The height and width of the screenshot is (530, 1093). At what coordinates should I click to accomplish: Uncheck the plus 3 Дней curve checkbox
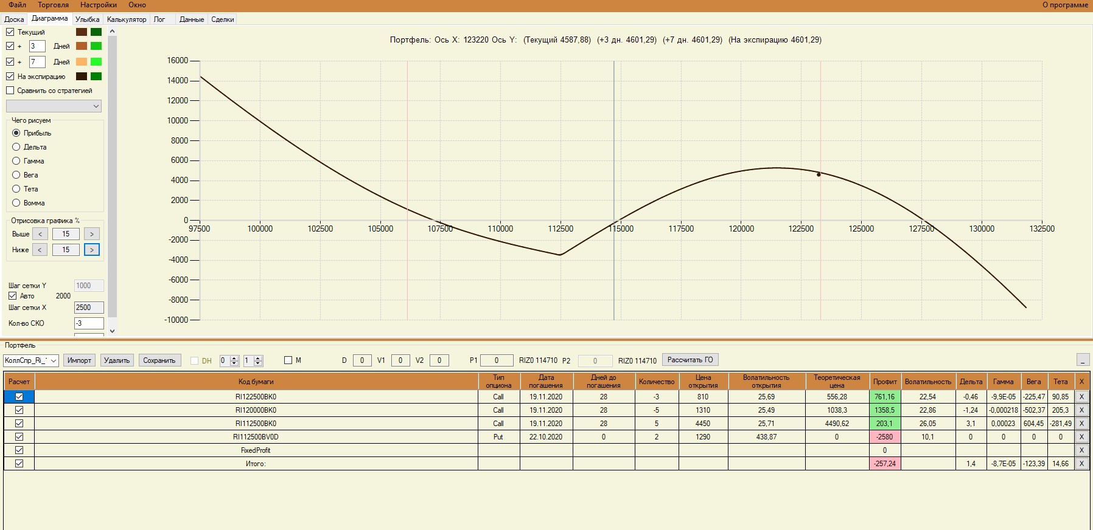pos(10,46)
